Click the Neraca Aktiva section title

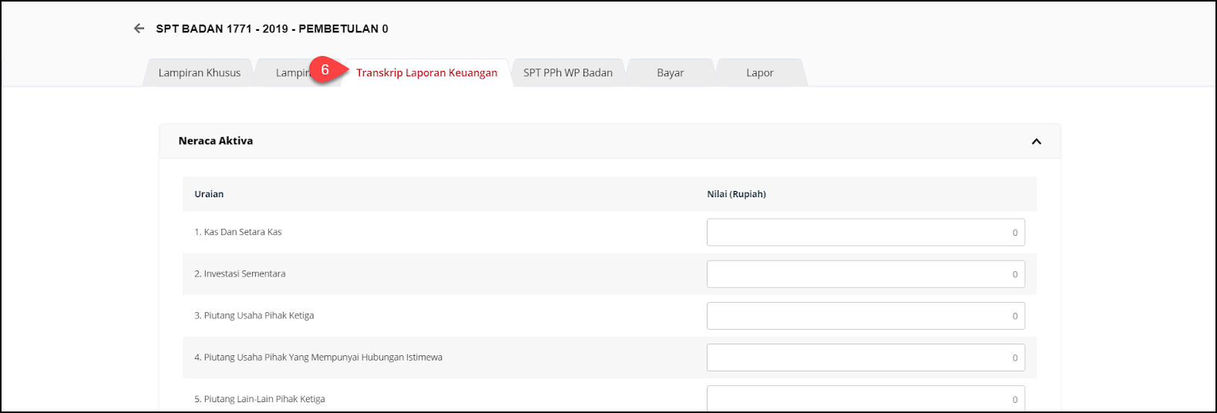click(216, 141)
